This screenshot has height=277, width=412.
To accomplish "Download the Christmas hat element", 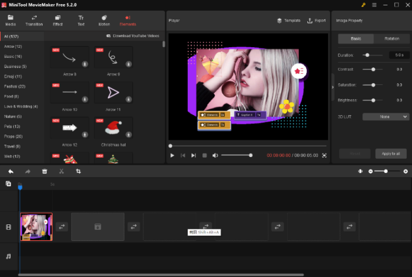I will tap(128, 135).
